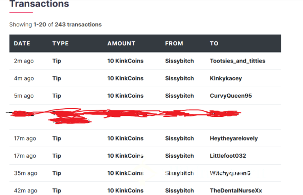Click Sissybitch sender in 4m ago row
Image resolution: width=303 pixels, height=195 pixels.
pos(179,78)
